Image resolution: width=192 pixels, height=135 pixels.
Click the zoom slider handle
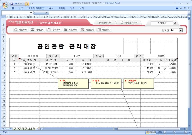click(x=174, y=132)
